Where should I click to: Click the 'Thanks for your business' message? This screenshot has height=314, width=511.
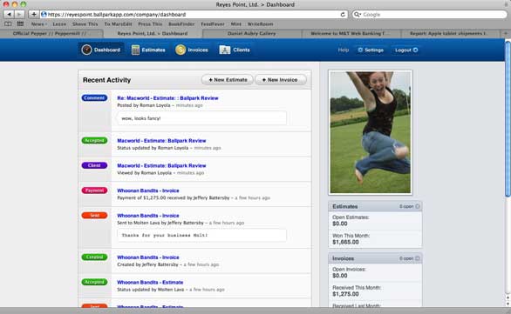165,235
